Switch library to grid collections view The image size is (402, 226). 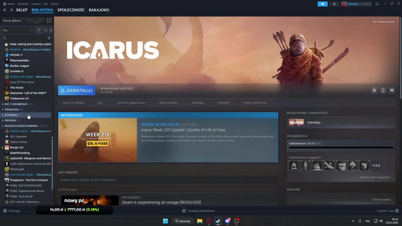click(x=49, y=20)
